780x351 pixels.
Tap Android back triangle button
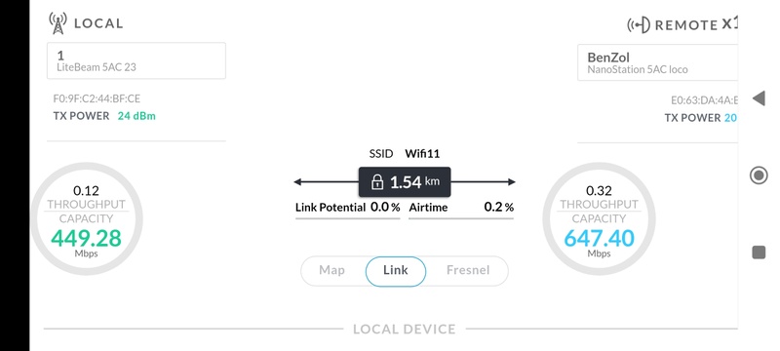coord(759,98)
